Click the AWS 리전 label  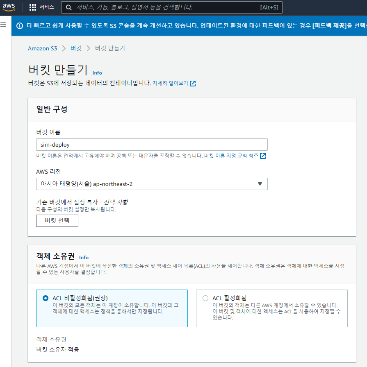pos(48,172)
